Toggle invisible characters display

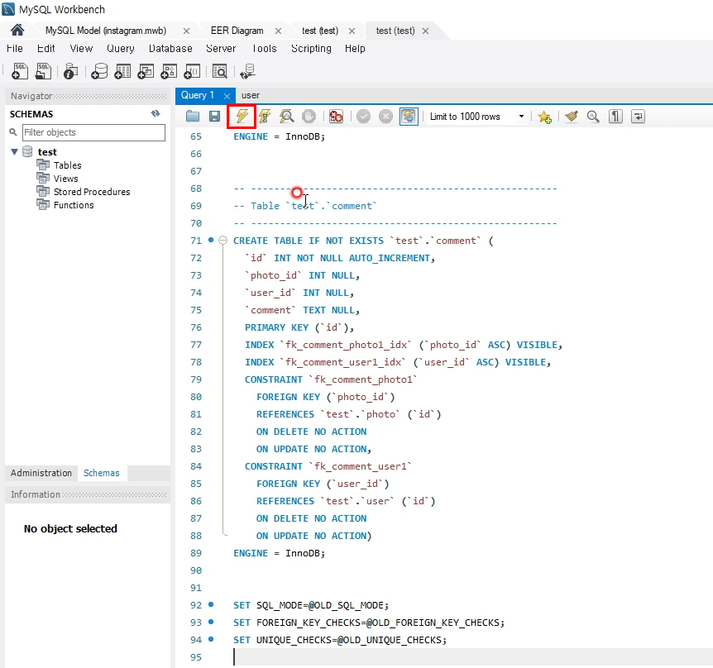tap(615, 117)
